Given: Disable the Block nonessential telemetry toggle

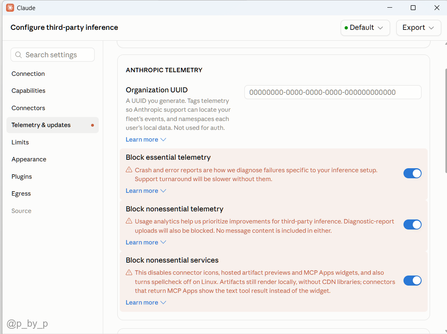Looking at the screenshot, I should pos(412,225).
